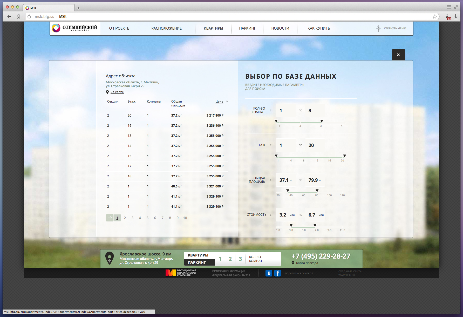Select the apartment row priced 3 321 000

167,186
